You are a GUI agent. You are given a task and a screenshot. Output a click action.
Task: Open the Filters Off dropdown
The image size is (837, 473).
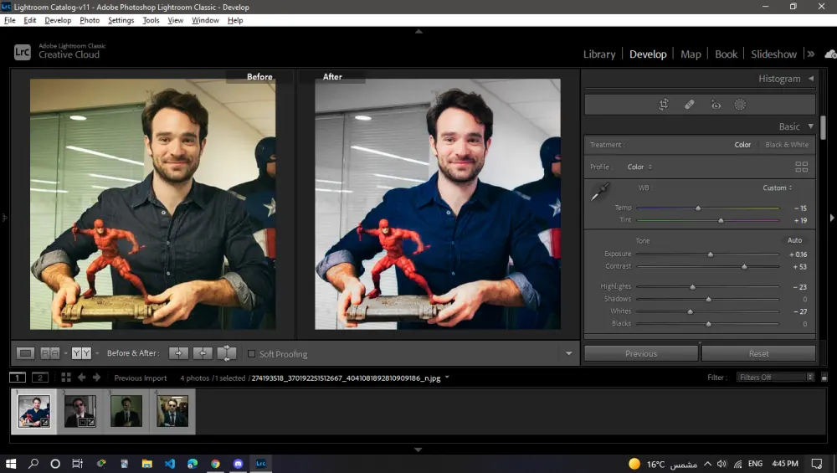pos(776,378)
